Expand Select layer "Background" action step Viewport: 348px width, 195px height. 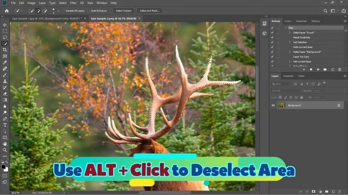tap(290, 52)
